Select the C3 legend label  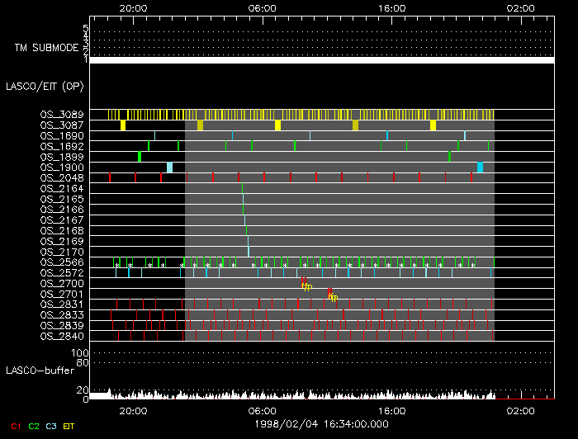51,426
